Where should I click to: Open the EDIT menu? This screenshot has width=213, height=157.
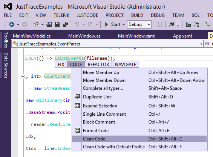24,15
